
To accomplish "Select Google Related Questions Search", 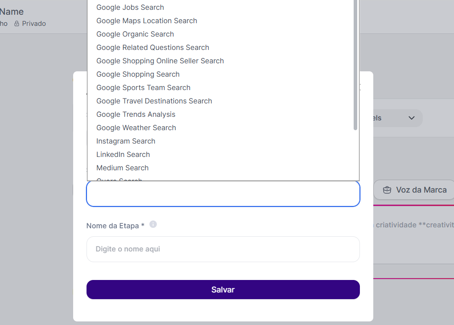I will pos(153,48).
